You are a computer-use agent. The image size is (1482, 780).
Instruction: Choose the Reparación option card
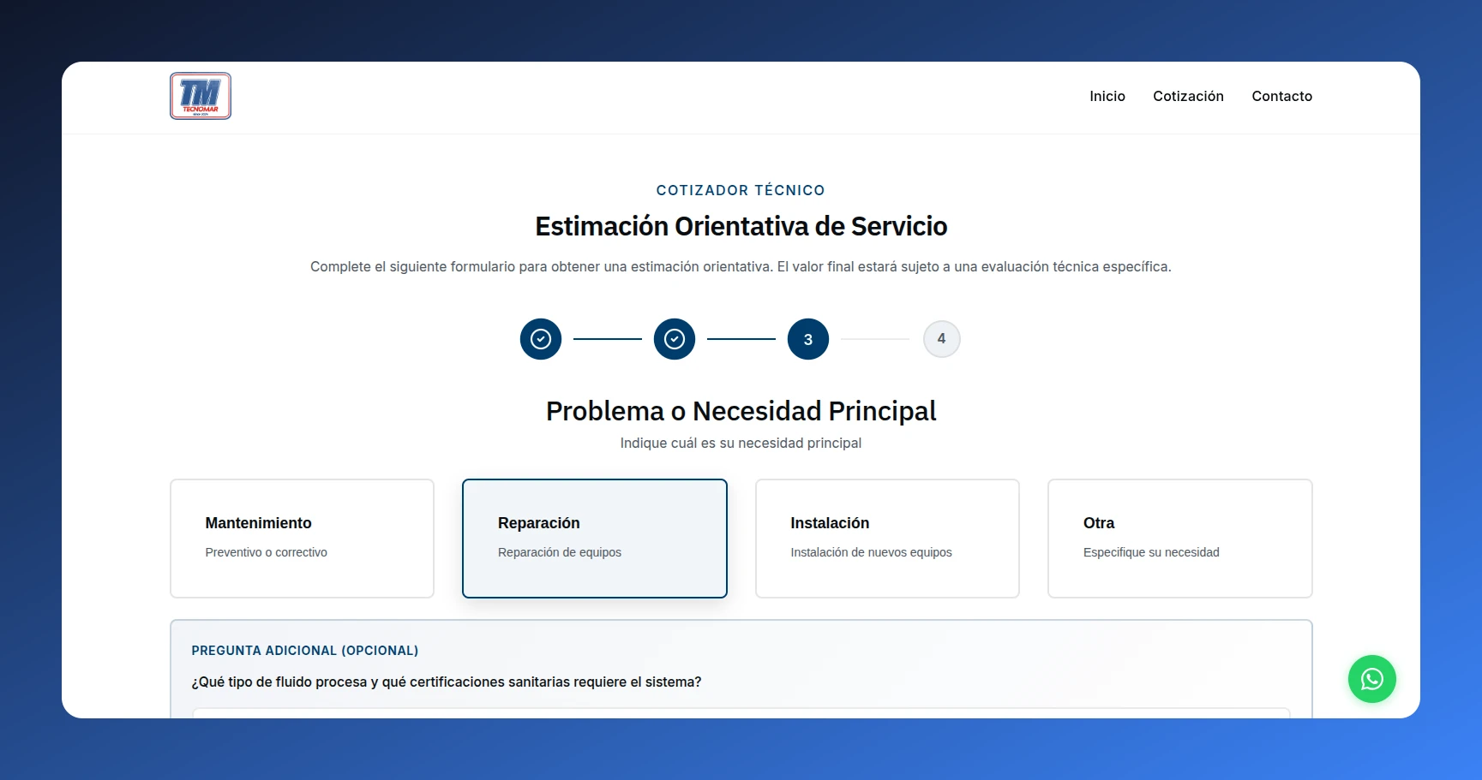[595, 539]
